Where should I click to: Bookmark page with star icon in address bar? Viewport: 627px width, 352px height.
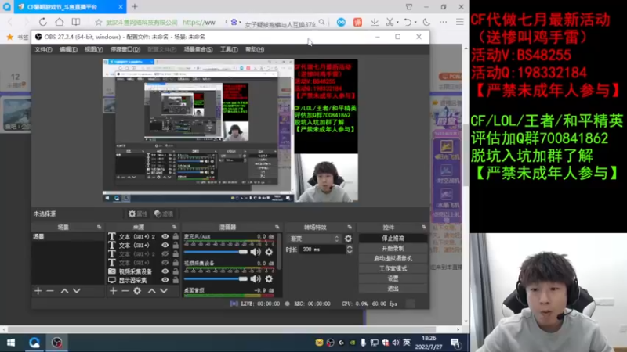click(99, 23)
